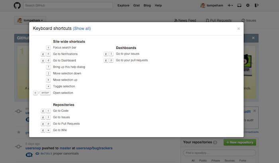Click the push commit icon beside usersnap event

pos(18,147)
